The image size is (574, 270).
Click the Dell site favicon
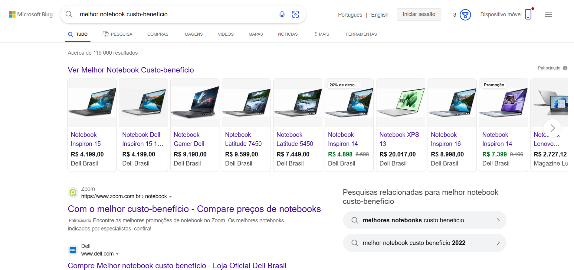point(73,250)
